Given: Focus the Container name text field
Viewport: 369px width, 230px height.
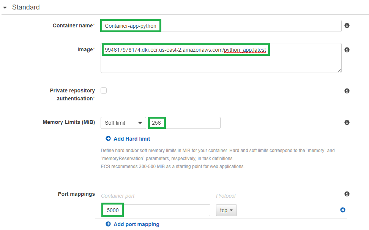Looking at the screenshot, I should pyautogui.click(x=221, y=26).
